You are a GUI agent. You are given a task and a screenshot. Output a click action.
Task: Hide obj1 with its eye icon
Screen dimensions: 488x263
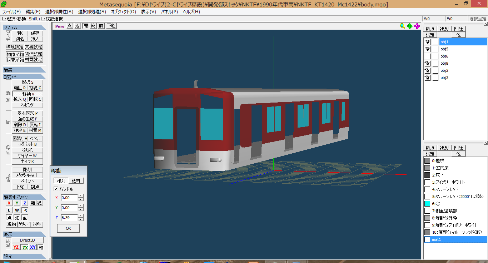coord(427,42)
